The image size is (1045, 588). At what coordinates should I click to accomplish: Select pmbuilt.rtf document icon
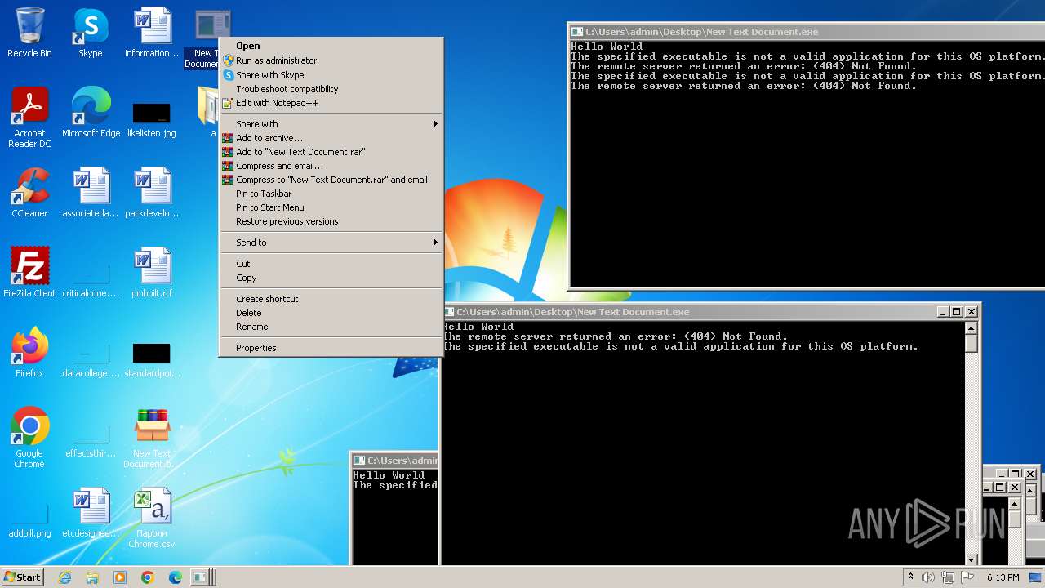tap(152, 273)
